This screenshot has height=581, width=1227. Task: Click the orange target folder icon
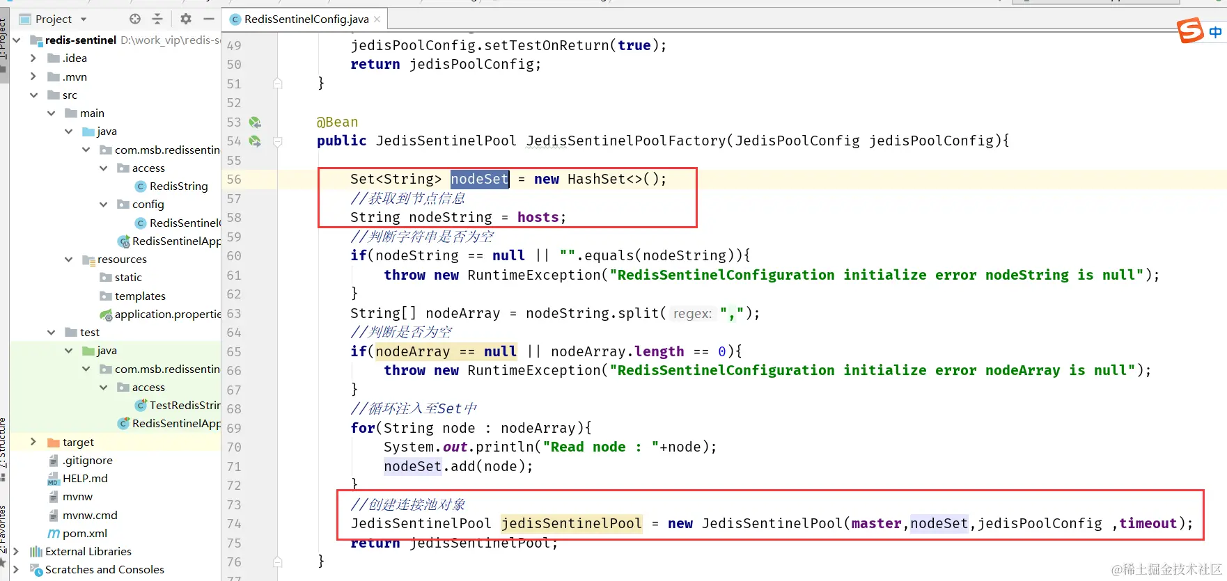pos(54,443)
